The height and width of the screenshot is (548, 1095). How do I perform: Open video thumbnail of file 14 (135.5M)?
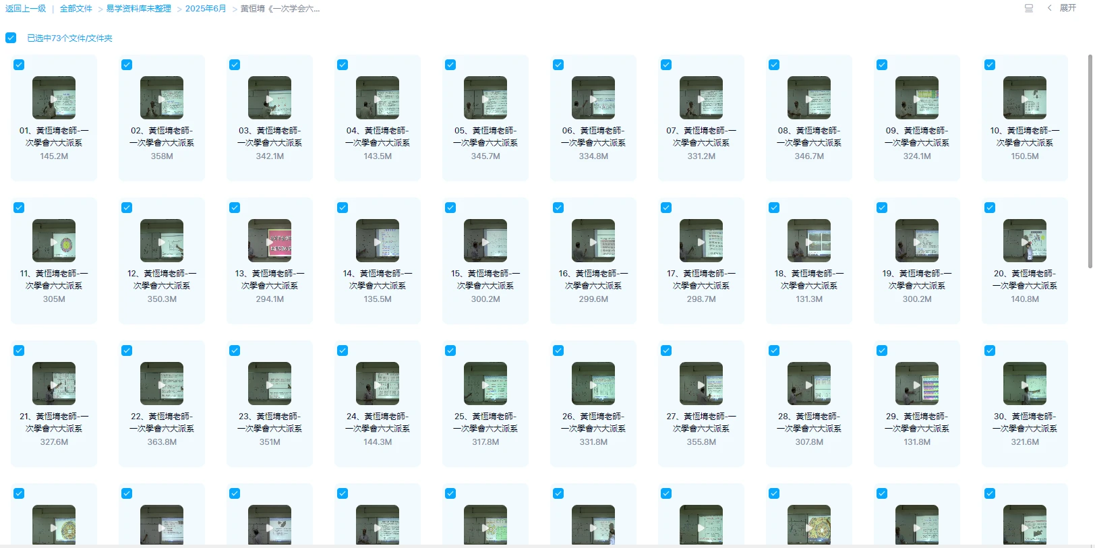tap(378, 241)
